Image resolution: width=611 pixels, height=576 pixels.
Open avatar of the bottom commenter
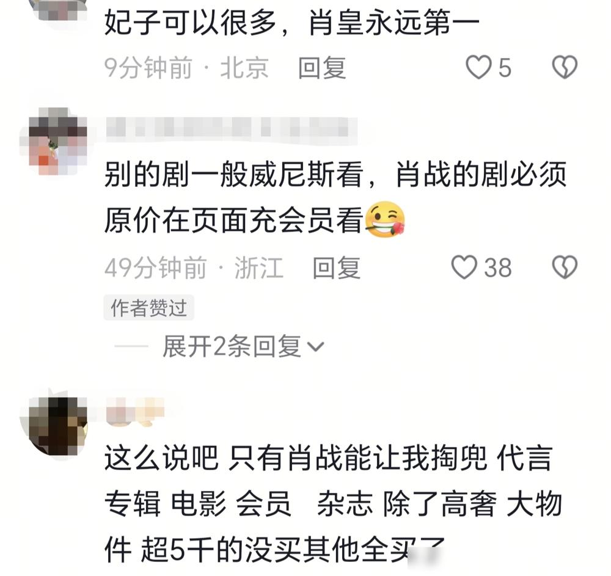pyautogui.click(x=53, y=425)
